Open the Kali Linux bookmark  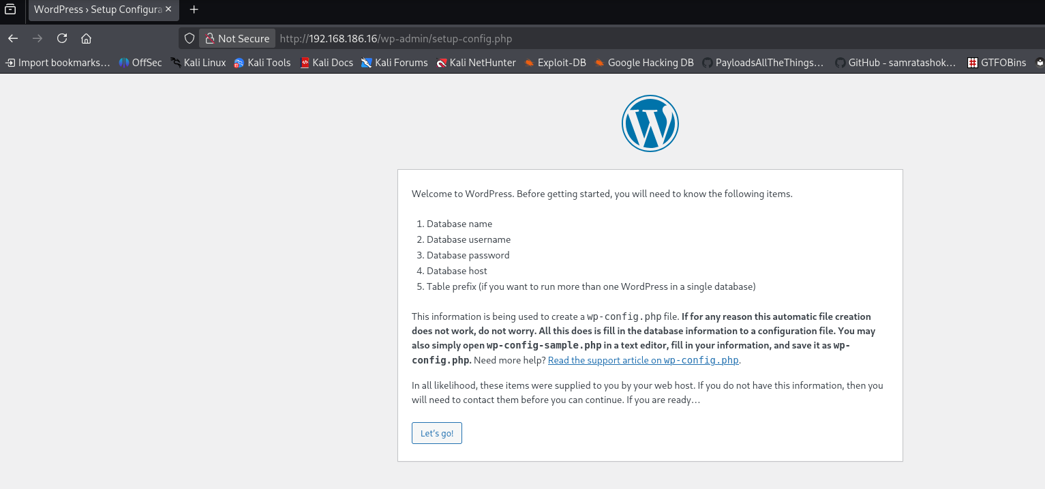[x=198, y=62]
